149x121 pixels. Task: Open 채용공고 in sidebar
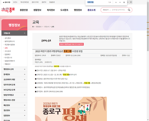(x=7, y=64)
